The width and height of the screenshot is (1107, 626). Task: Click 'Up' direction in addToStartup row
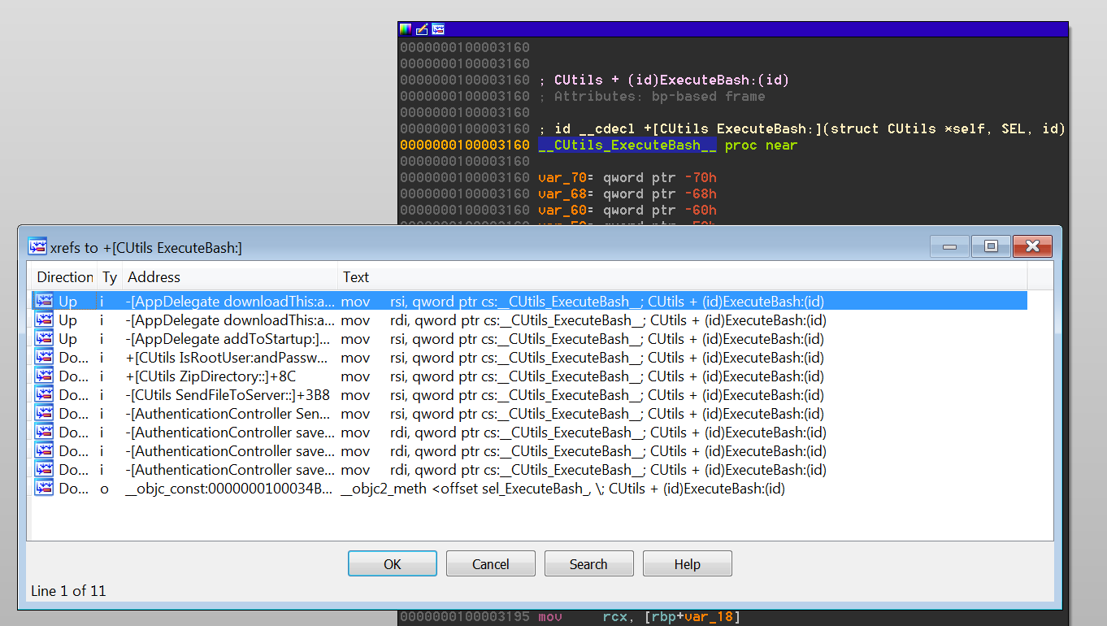click(x=68, y=339)
